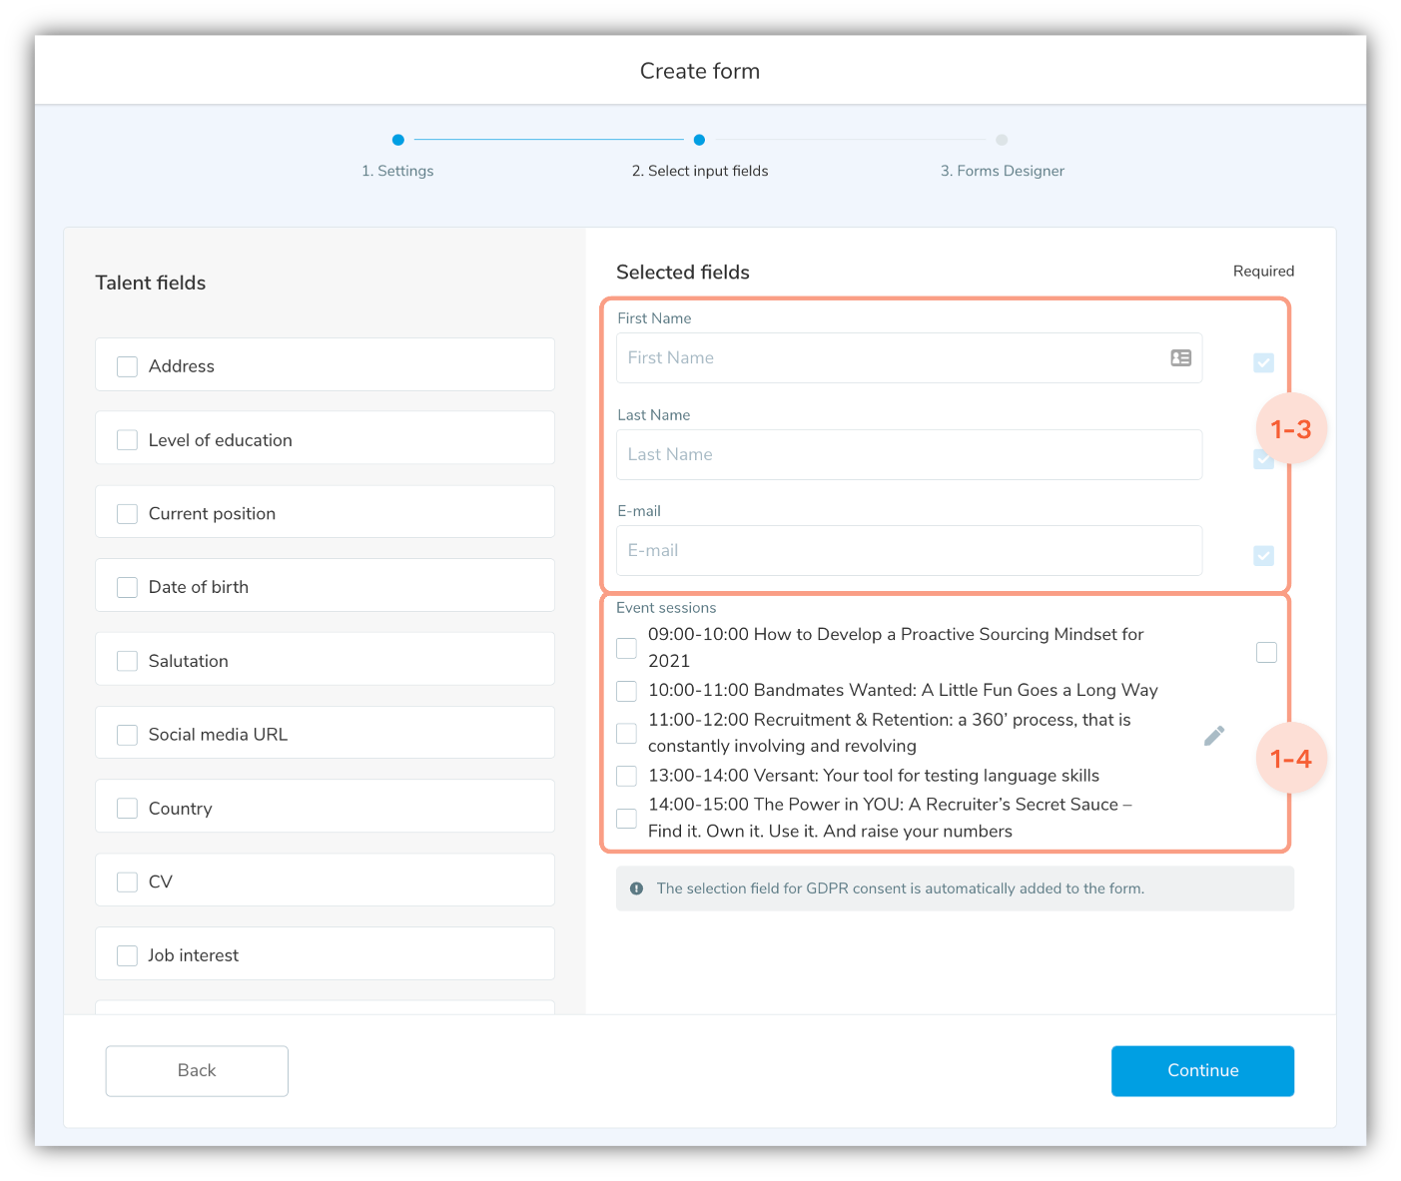Toggle required checkbox for First Name
Screen dimensions: 1401x1181
coord(1263,362)
